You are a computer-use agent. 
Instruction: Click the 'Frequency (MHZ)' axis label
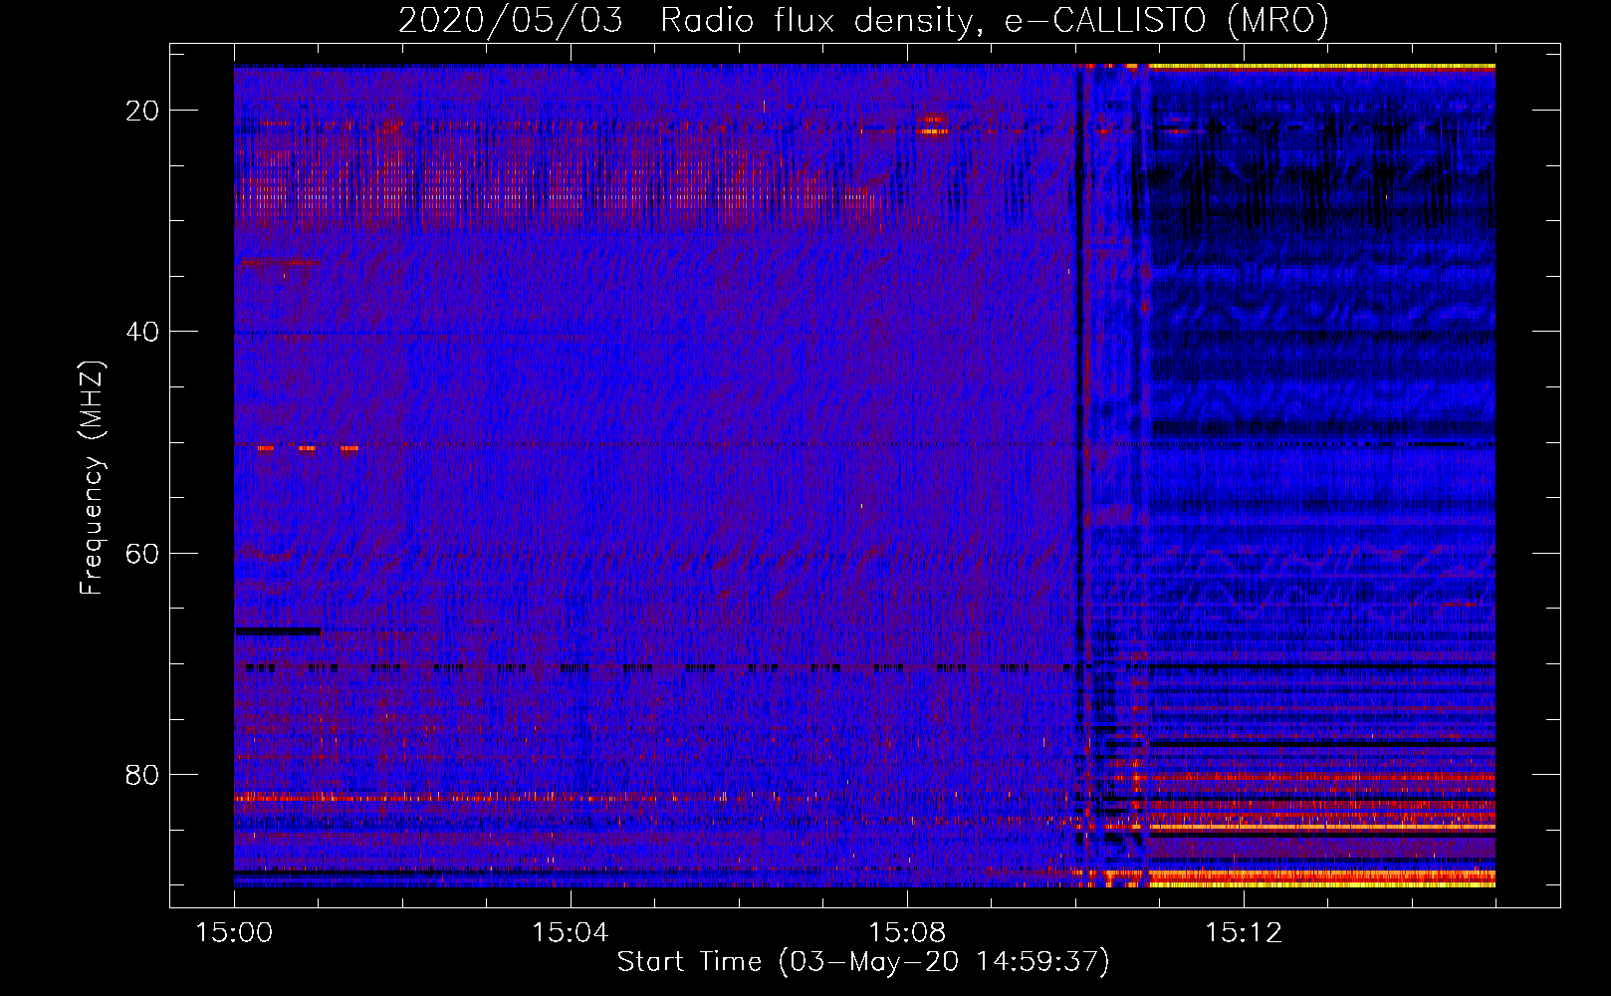tap(91, 478)
